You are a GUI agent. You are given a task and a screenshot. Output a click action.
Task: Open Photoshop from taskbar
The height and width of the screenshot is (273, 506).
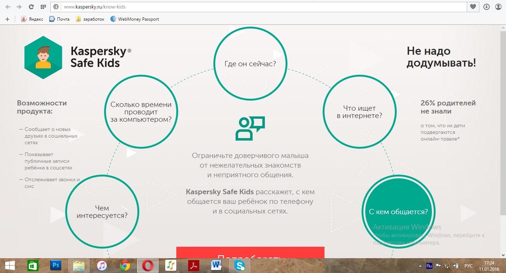pyautogui.click(x=56, y=265)
